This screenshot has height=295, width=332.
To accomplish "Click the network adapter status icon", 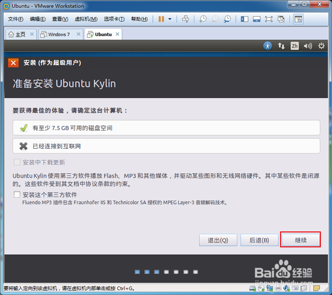I will point(270,288).
